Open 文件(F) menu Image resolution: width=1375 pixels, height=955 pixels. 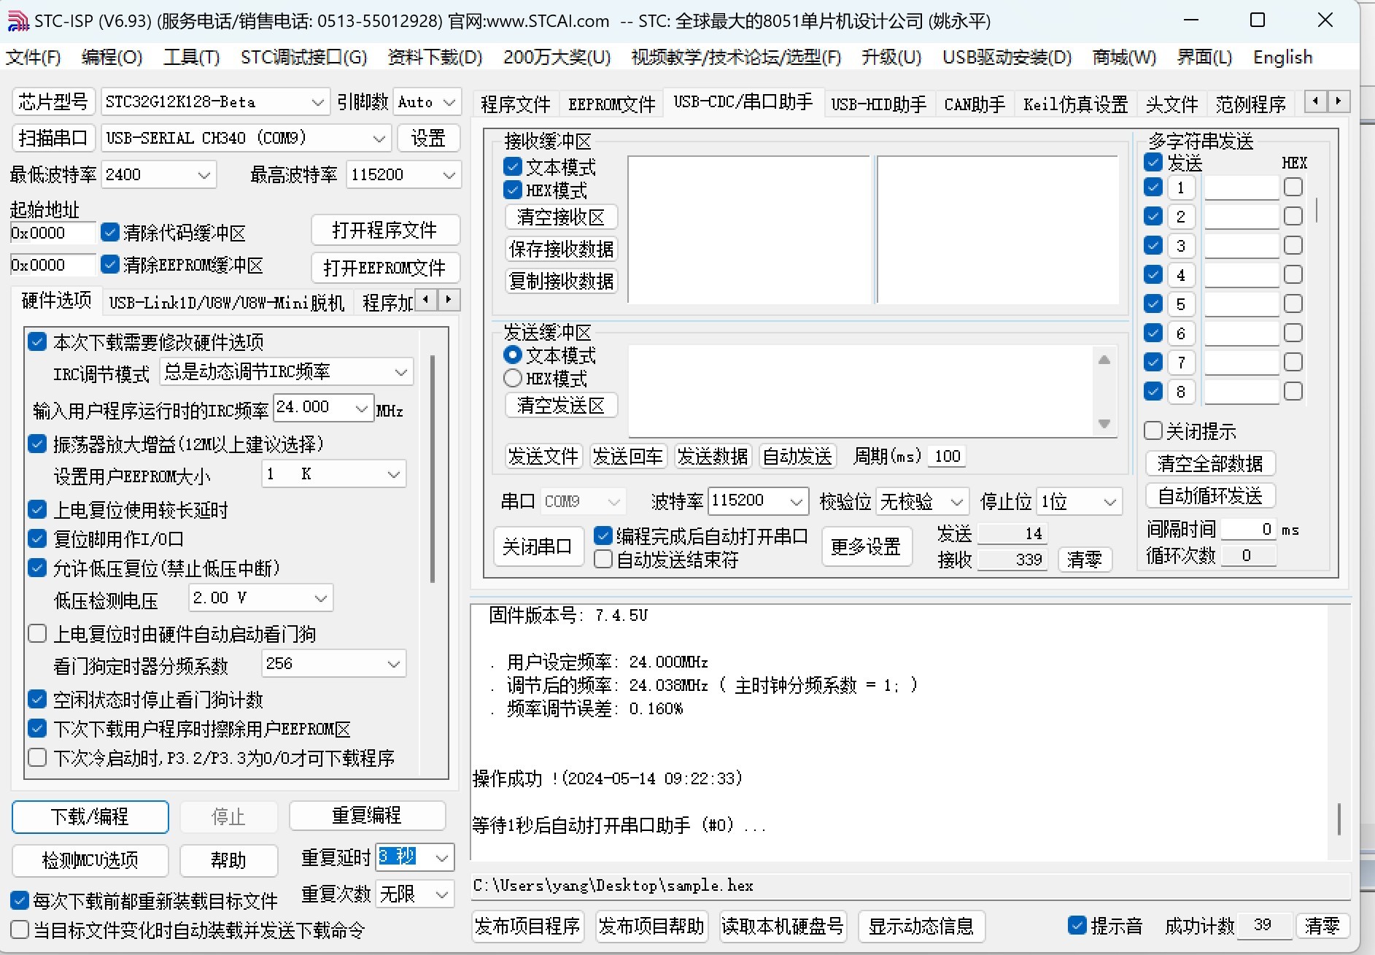tap(34, 57)
